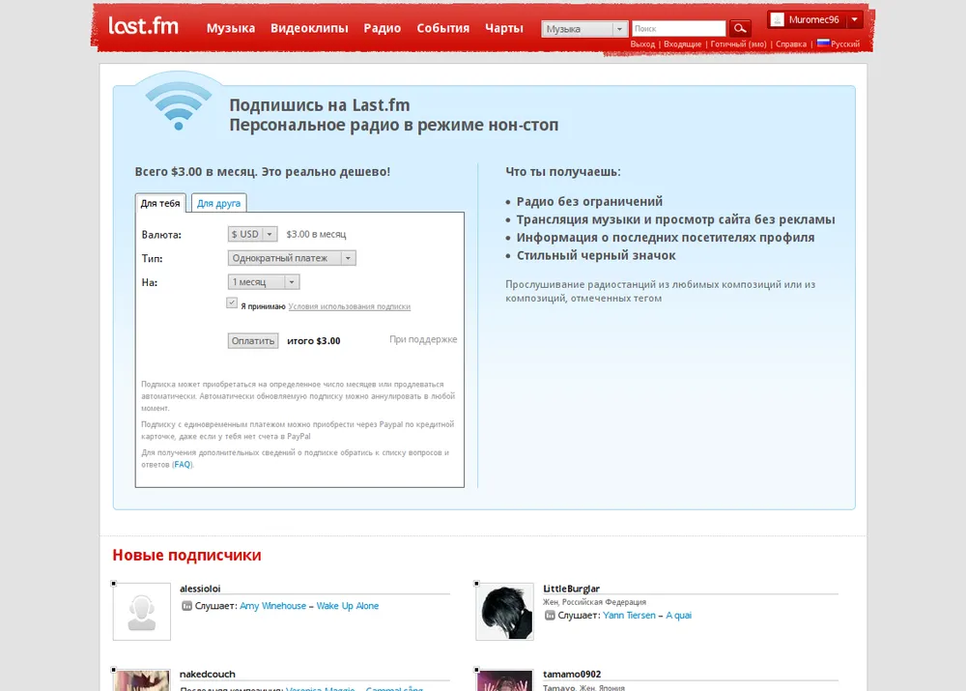The height and width of the screenshot is (691, 966).
Task: Focus the Поиск search field
Action: click(679, 28)
